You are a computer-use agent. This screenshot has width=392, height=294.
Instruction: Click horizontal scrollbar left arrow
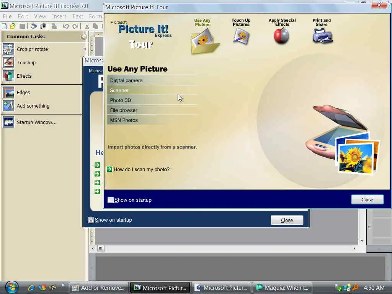[93, 248]
